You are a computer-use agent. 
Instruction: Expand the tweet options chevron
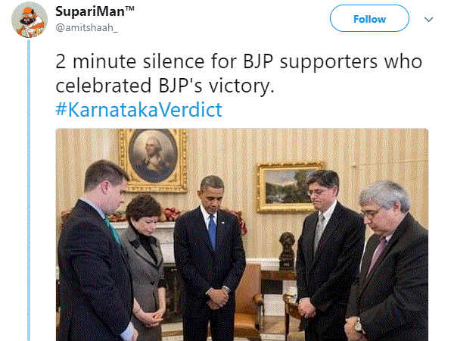(x=428, y=20)
